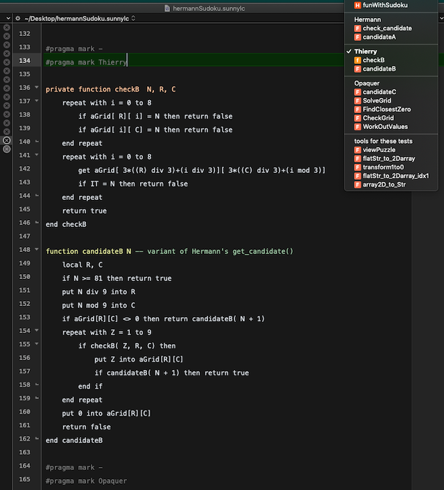This screenshot has height=490, width=444.
Task: Select funWithSudoku handler in function list
Action: pos(386,5)
